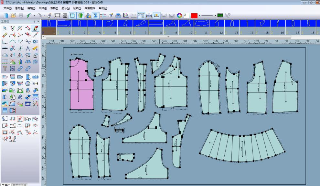Click the New document icon
Screen dimensions: 320x186
click(5, 15)
